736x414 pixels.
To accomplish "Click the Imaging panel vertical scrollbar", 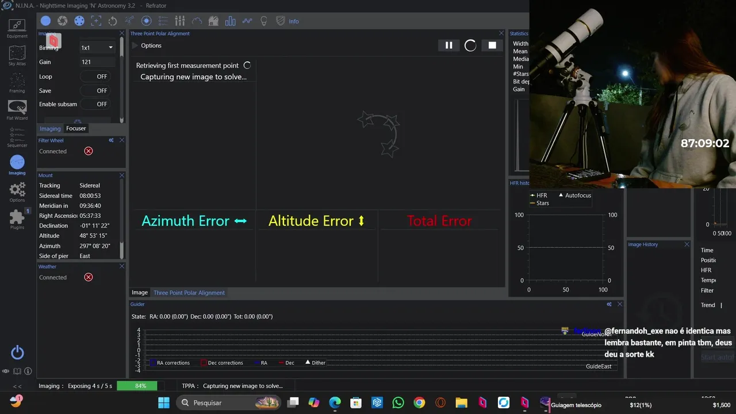I will [x=121, y=80].
